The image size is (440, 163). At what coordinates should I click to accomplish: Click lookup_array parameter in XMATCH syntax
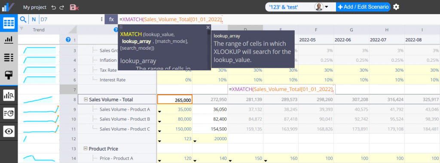tap(137, 42)
